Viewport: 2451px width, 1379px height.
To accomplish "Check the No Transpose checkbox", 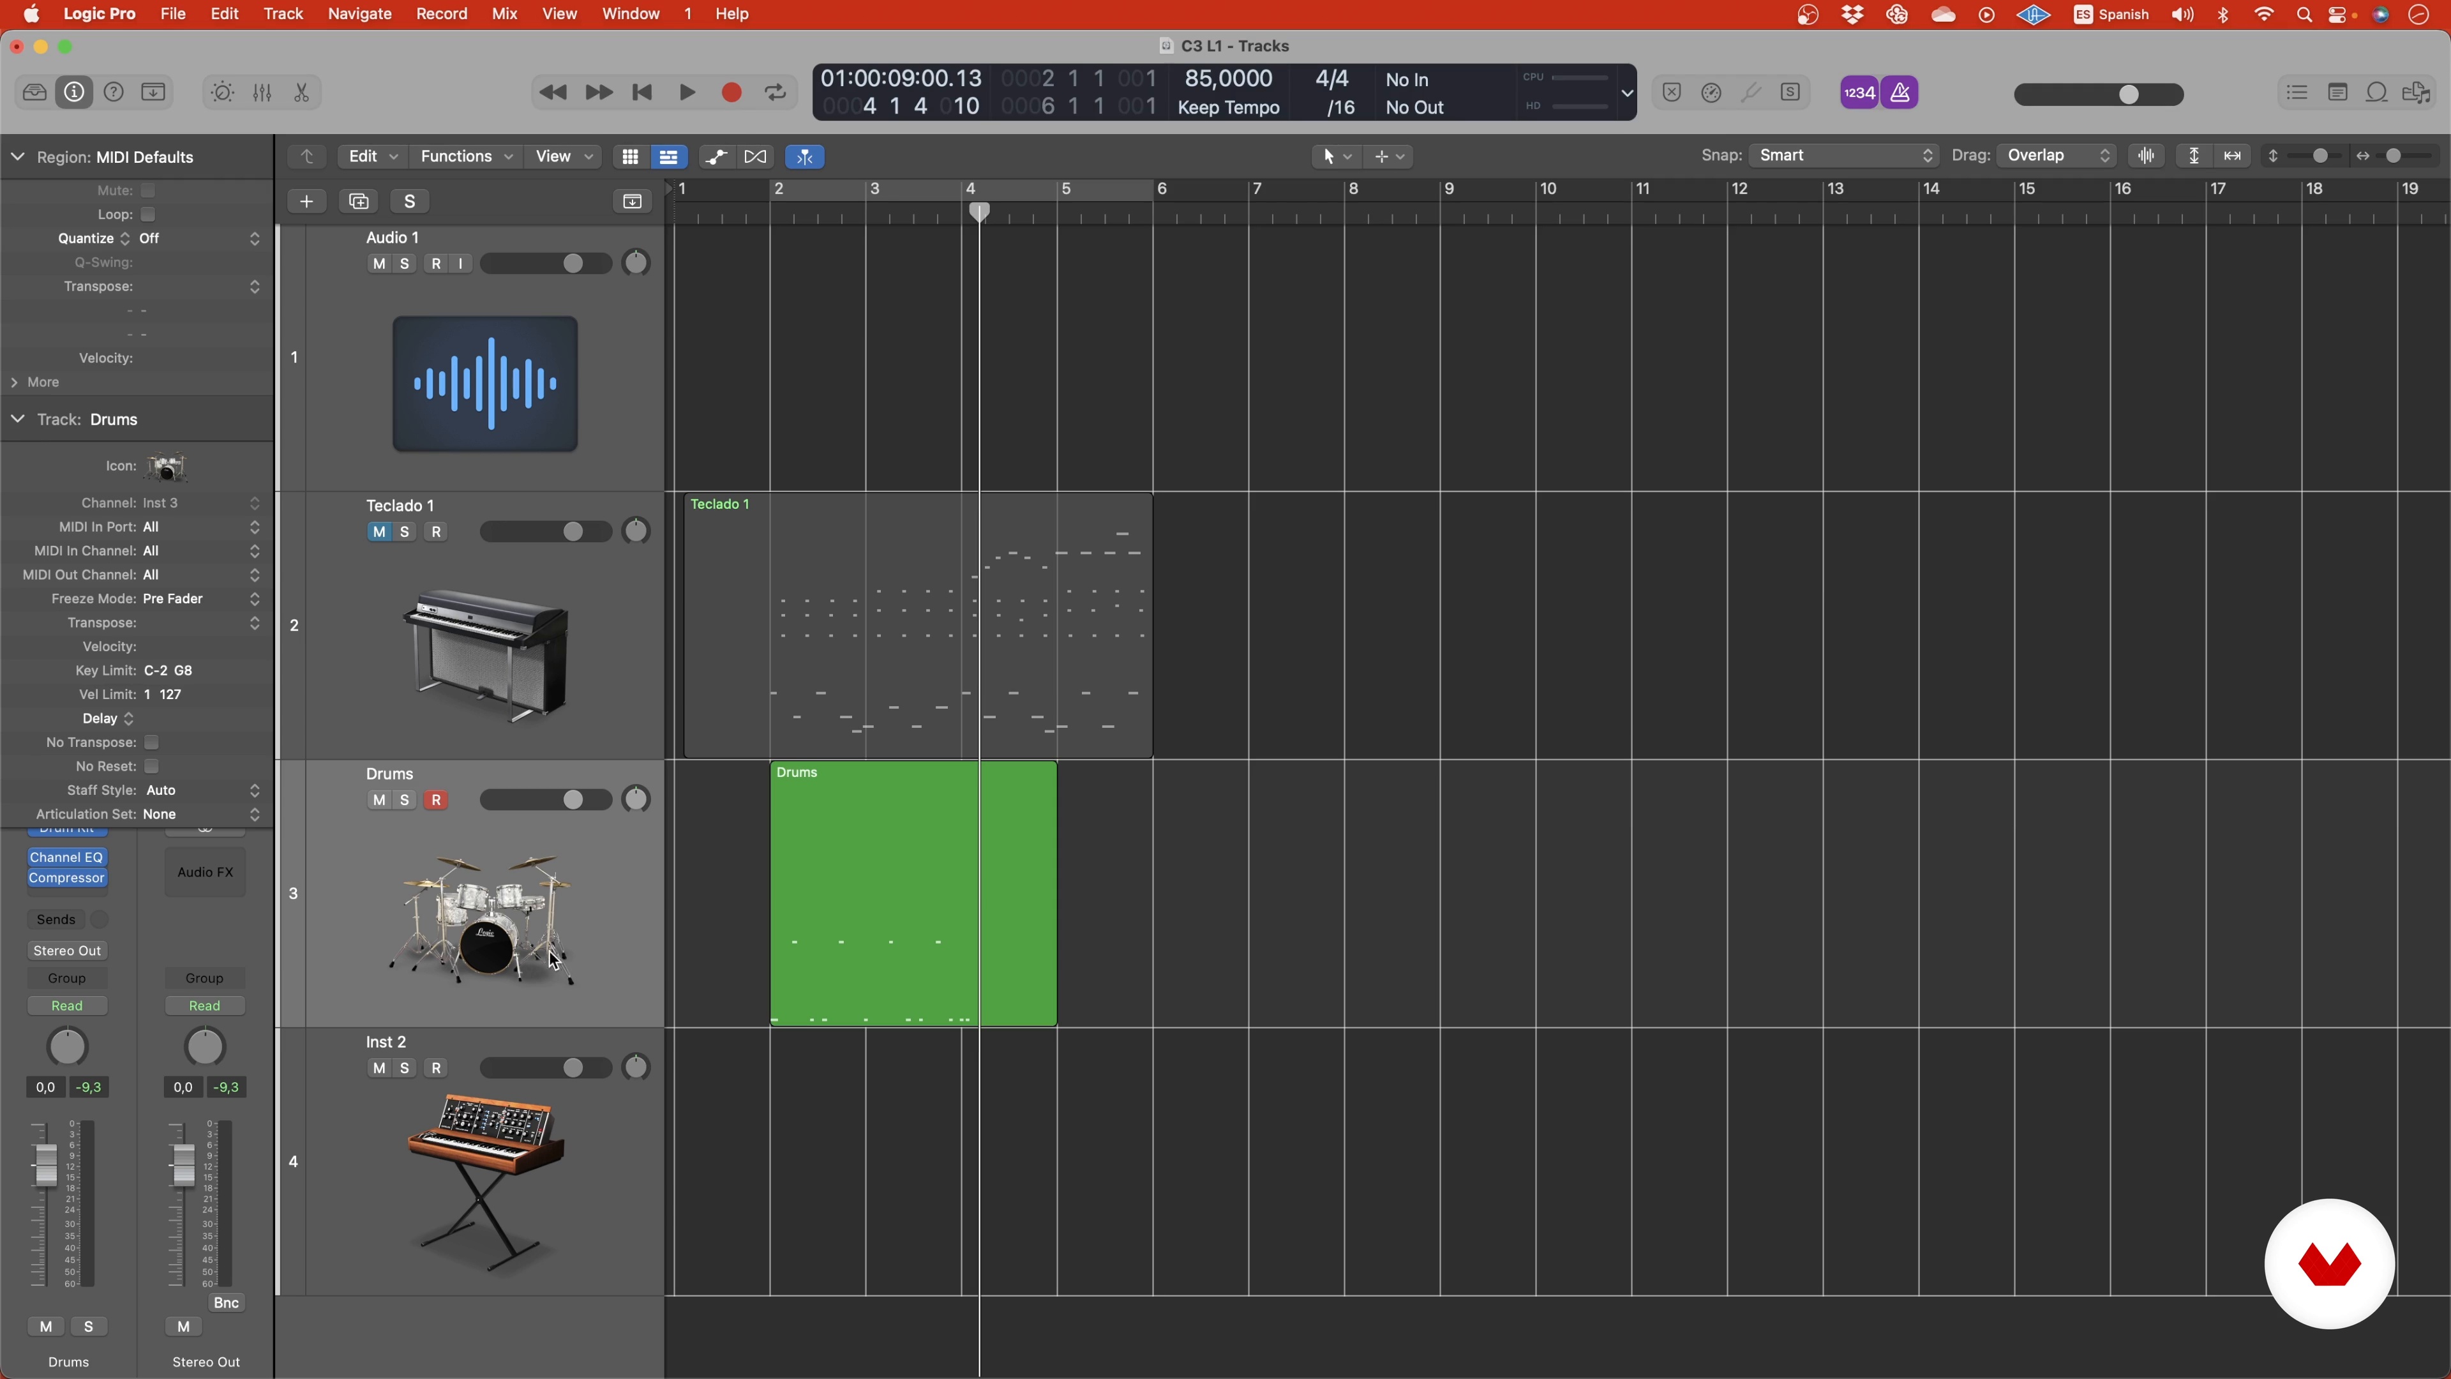I will [151, 742].
